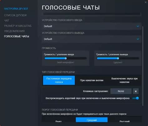Click the Настройки друзей header

pyautogui.click(x=16, y=9)
